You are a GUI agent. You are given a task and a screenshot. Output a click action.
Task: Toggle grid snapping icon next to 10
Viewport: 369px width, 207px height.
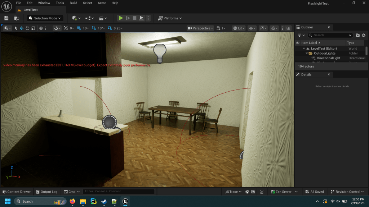pyautogui.click(x=79, y=28)
